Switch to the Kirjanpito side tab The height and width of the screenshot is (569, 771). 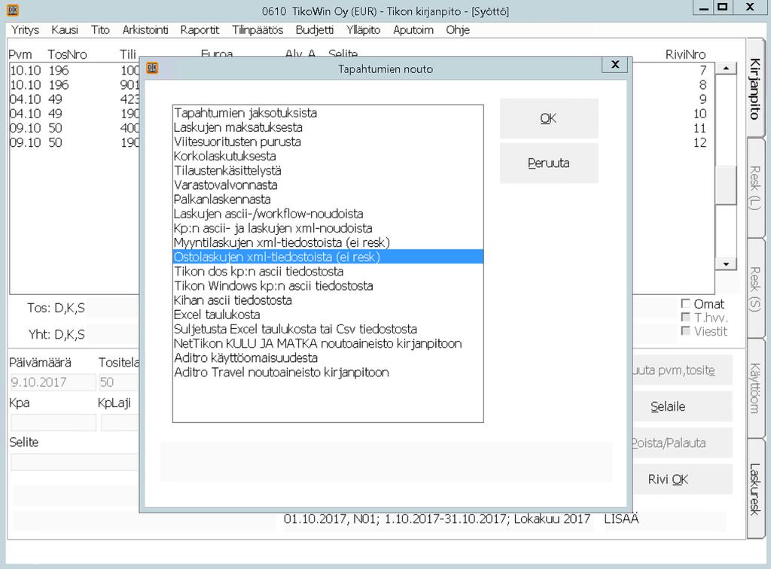(x=755, y=89)
